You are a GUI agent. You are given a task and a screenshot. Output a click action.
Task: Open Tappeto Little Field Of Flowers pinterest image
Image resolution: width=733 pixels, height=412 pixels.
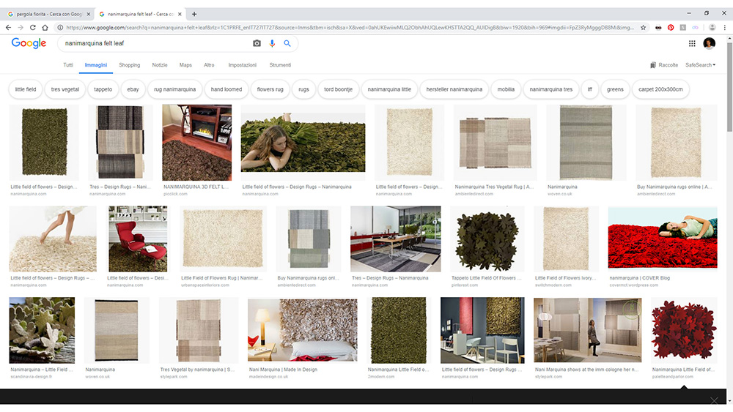tap(487, 239)
